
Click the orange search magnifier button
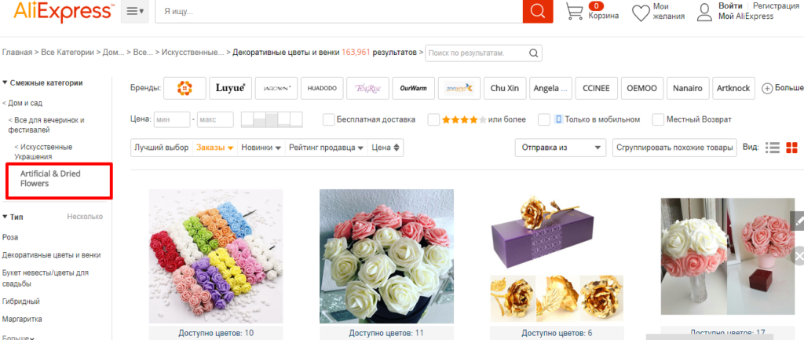click(x=537, y=12)
